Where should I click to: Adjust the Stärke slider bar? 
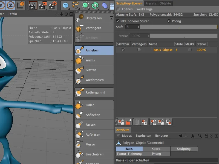pos(184,36)
